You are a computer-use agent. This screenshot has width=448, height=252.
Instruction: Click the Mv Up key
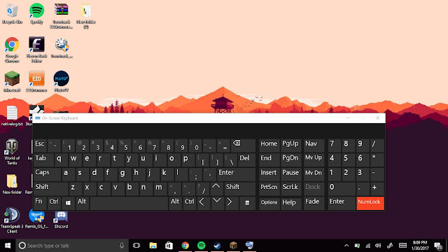pos(314,160)
